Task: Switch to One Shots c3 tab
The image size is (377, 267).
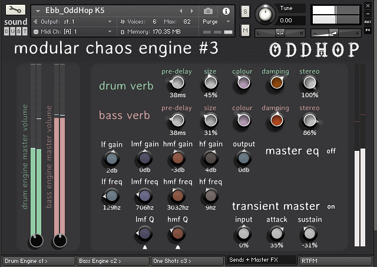Action: point(187,261)
